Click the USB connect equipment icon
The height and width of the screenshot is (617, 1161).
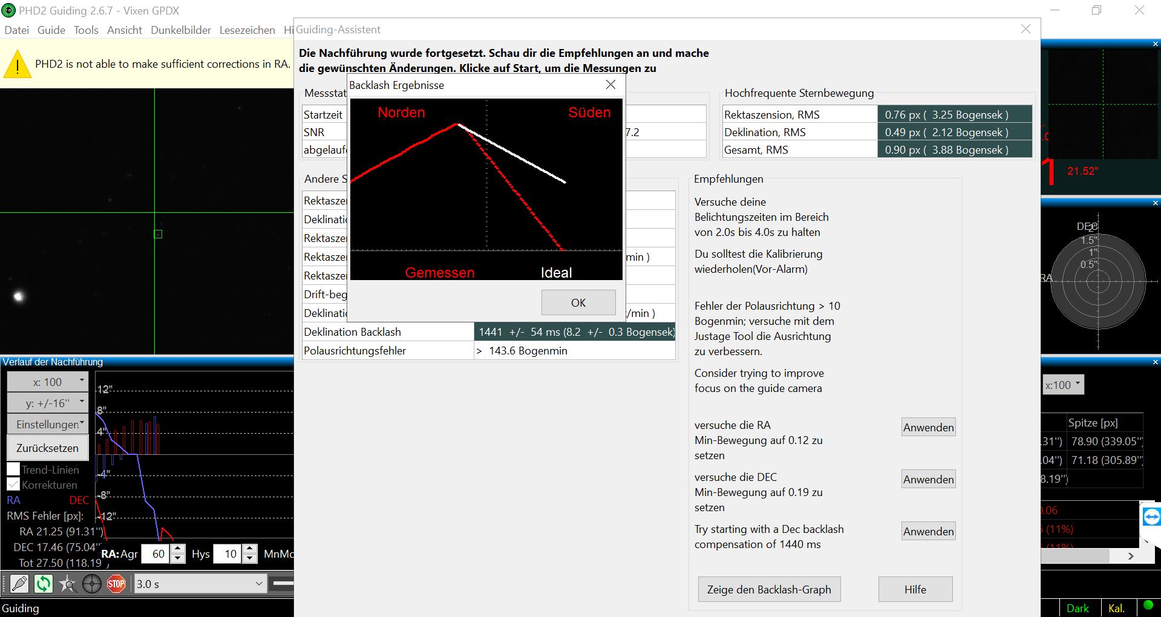click(x=19, y=584)
